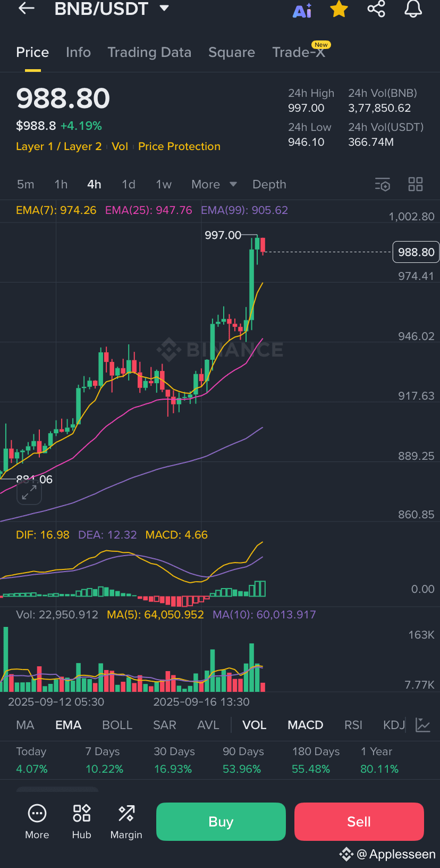Image resolution: width=440 pixels, height=868 pixels.
Task: Tap the fullscreen expand chart icon
Action: tap(29, 493)
